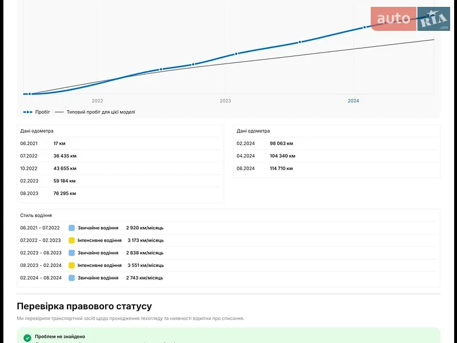
Task: Click the 2024 axis label on chart
Action: (353, 101)
